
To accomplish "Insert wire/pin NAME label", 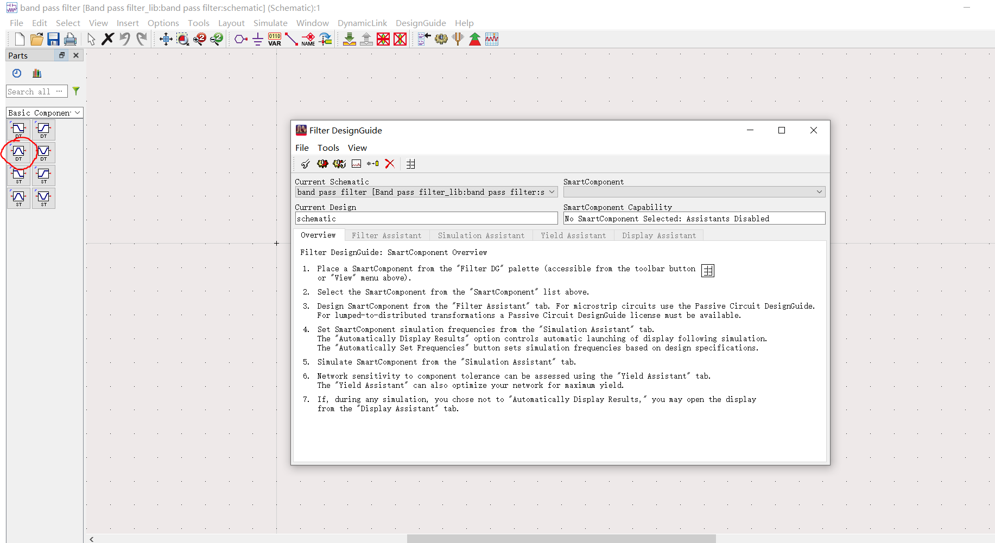I will tap(308, 39).
